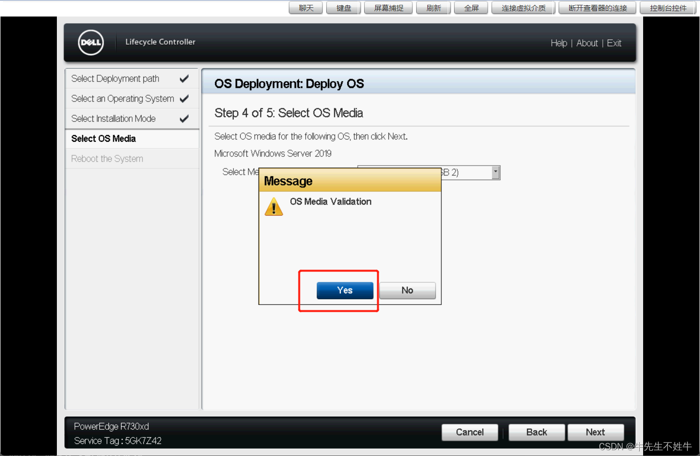Click the checkmark beside Select Installation Mode
Viewport: 700px width, 456px height.
pyautogui.click(x=184, y=118)
